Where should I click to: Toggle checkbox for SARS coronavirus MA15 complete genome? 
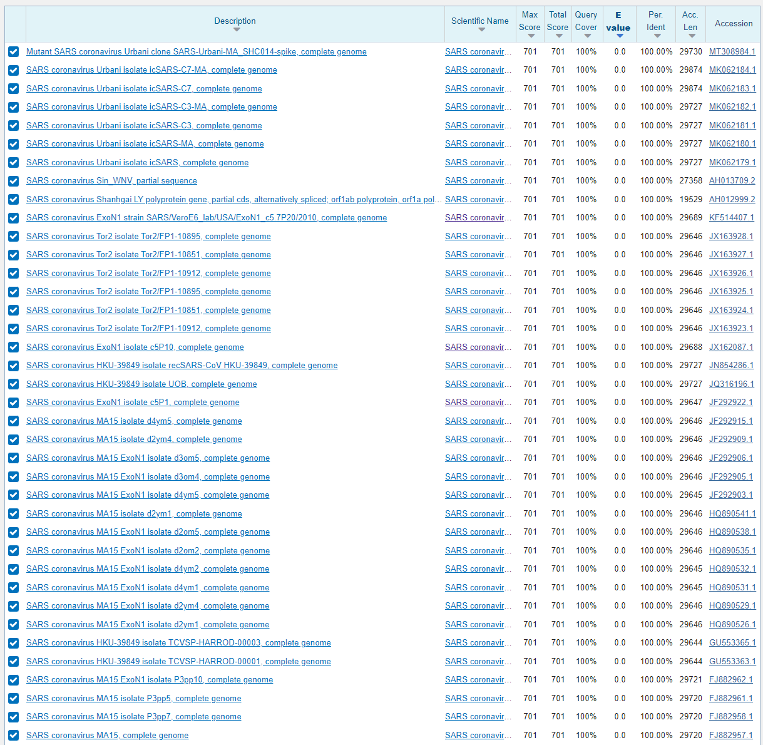14,736
